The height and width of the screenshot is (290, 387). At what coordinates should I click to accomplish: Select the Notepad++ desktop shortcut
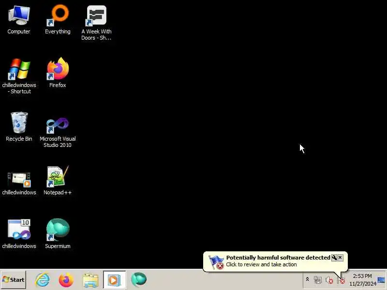coord(58,180)
